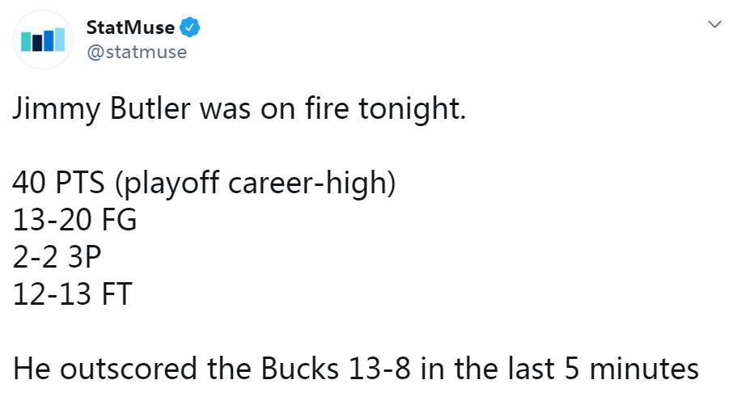Visit the @statmuse handle
This screenshot has height=401, width=750.
(136, 52)
